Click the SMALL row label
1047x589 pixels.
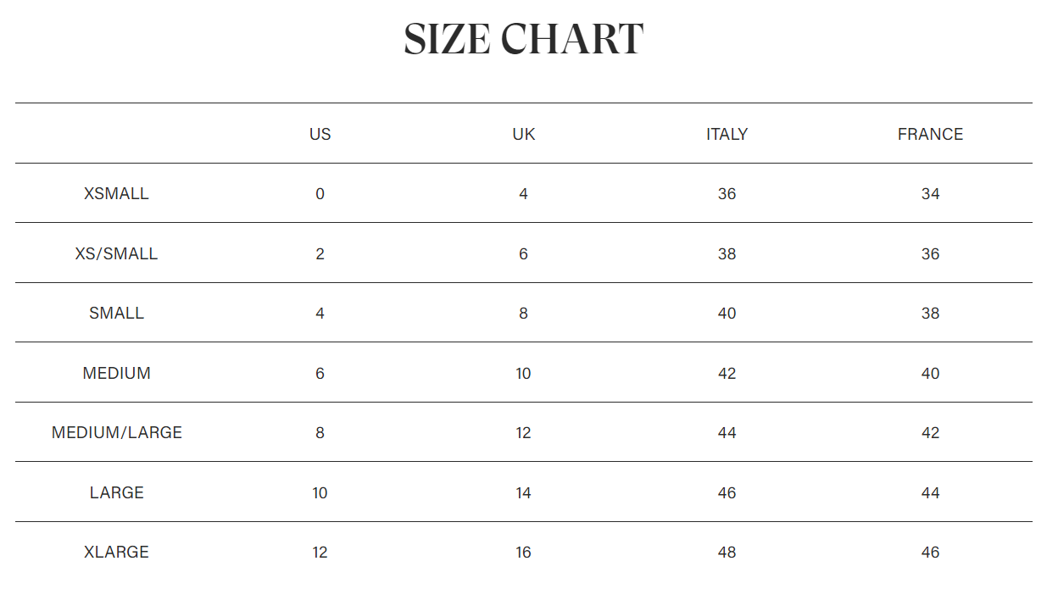[116, 313]
